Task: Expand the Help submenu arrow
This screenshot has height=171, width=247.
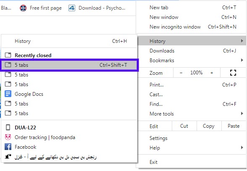Action: tap(242, 147)
